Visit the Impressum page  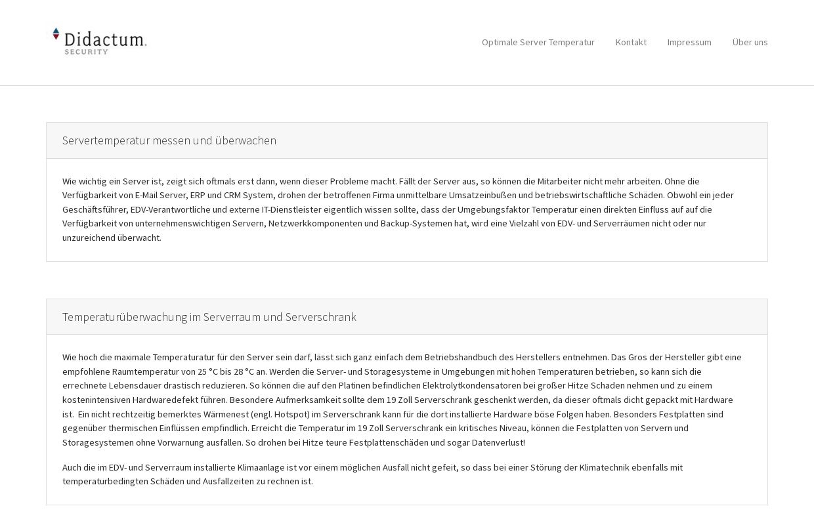pos(689,42)
